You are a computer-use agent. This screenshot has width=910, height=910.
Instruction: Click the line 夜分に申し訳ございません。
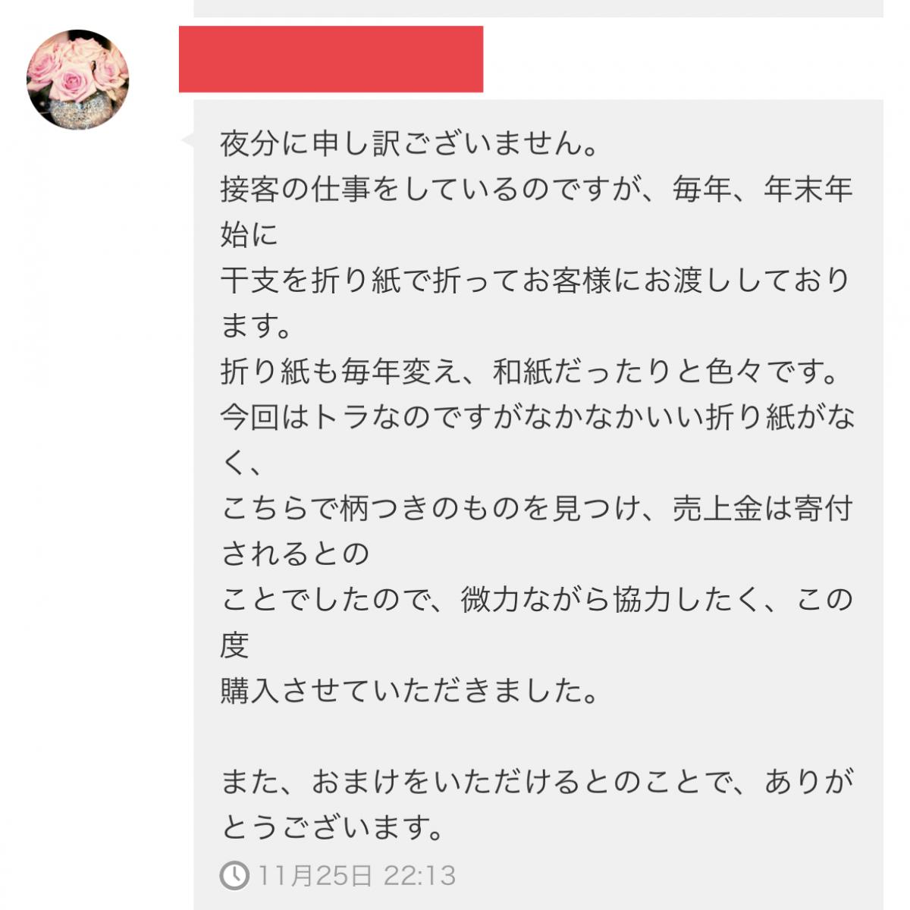coord(409,143)
